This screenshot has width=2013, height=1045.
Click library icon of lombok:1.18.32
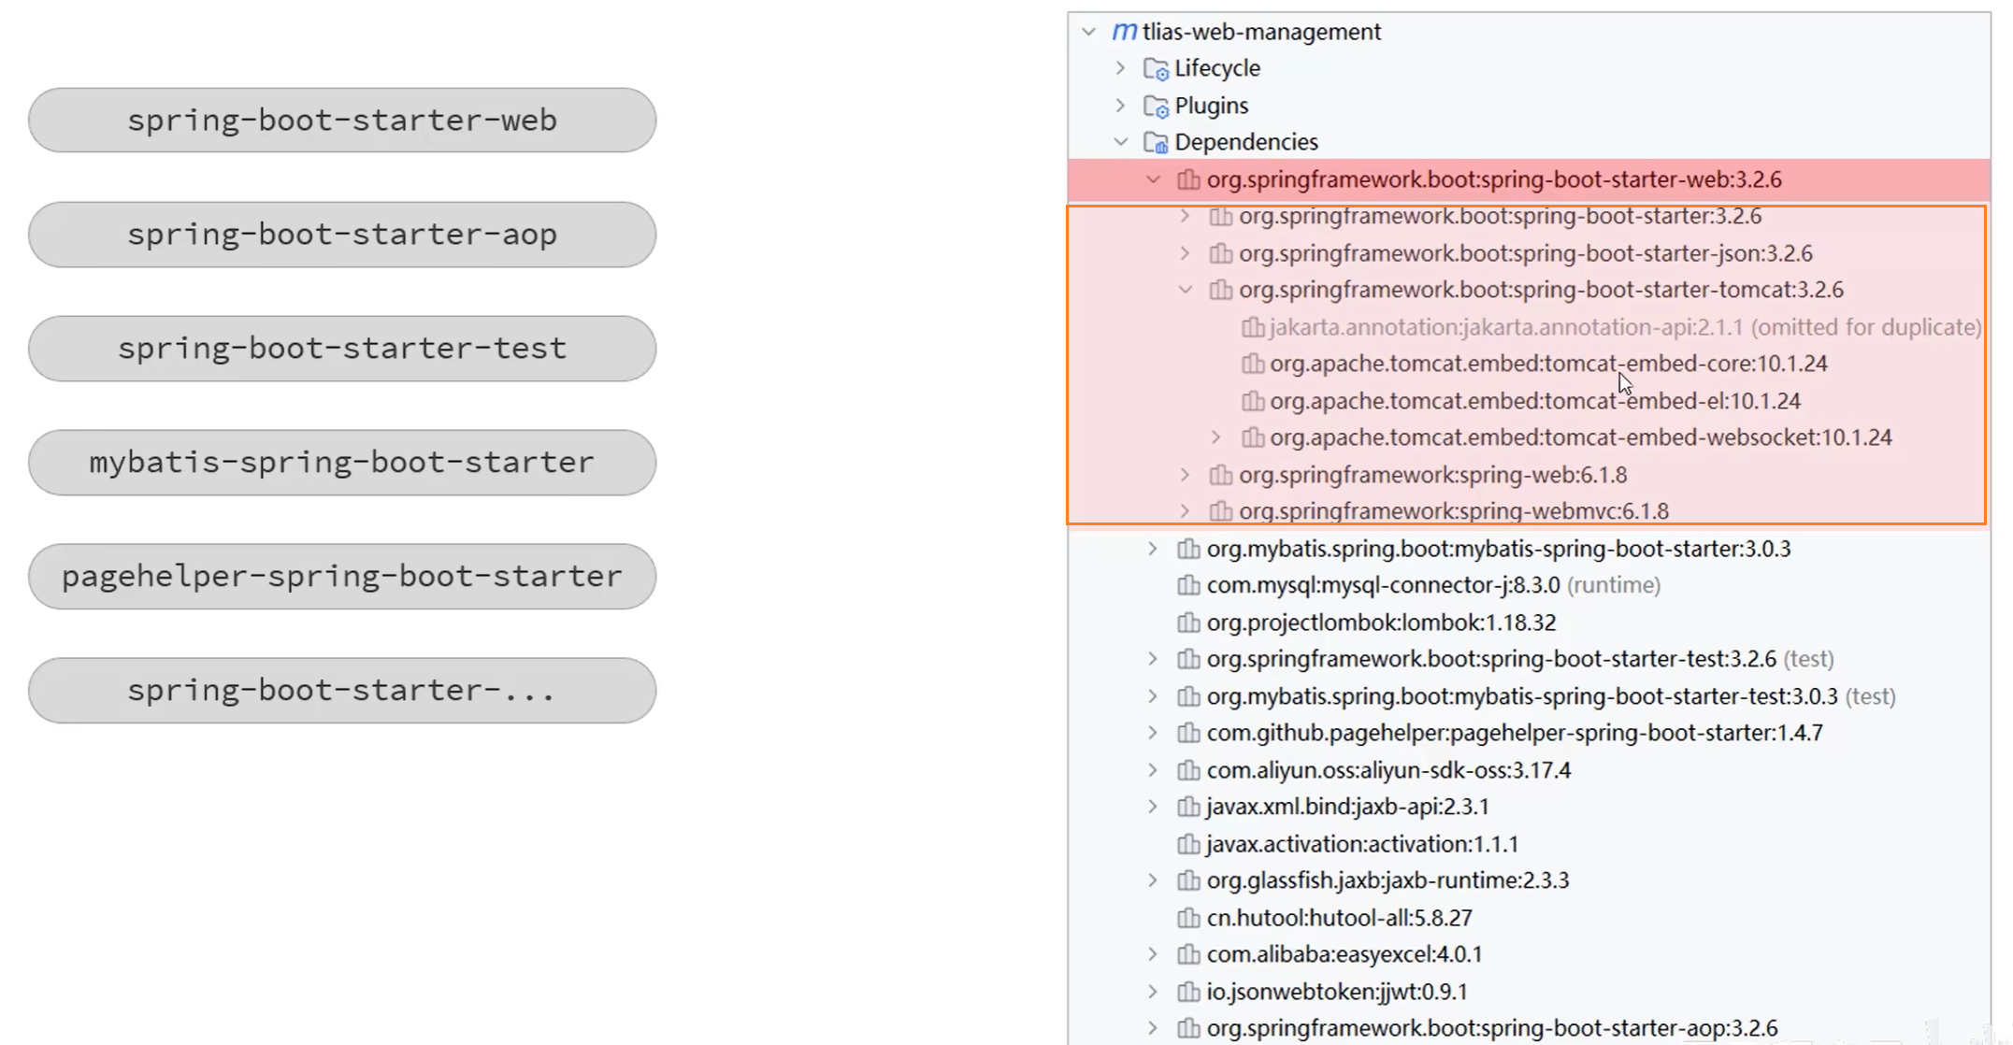pos(1188,623)
